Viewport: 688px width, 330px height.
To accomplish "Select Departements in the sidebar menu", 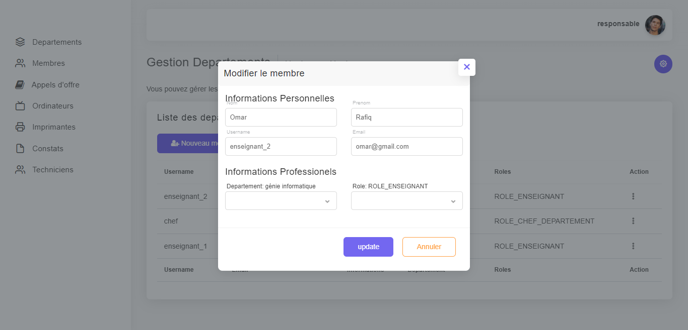I will [x=57, y=42].
